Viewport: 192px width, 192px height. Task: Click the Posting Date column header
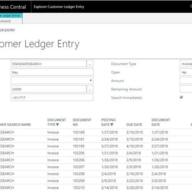point(108,122)
